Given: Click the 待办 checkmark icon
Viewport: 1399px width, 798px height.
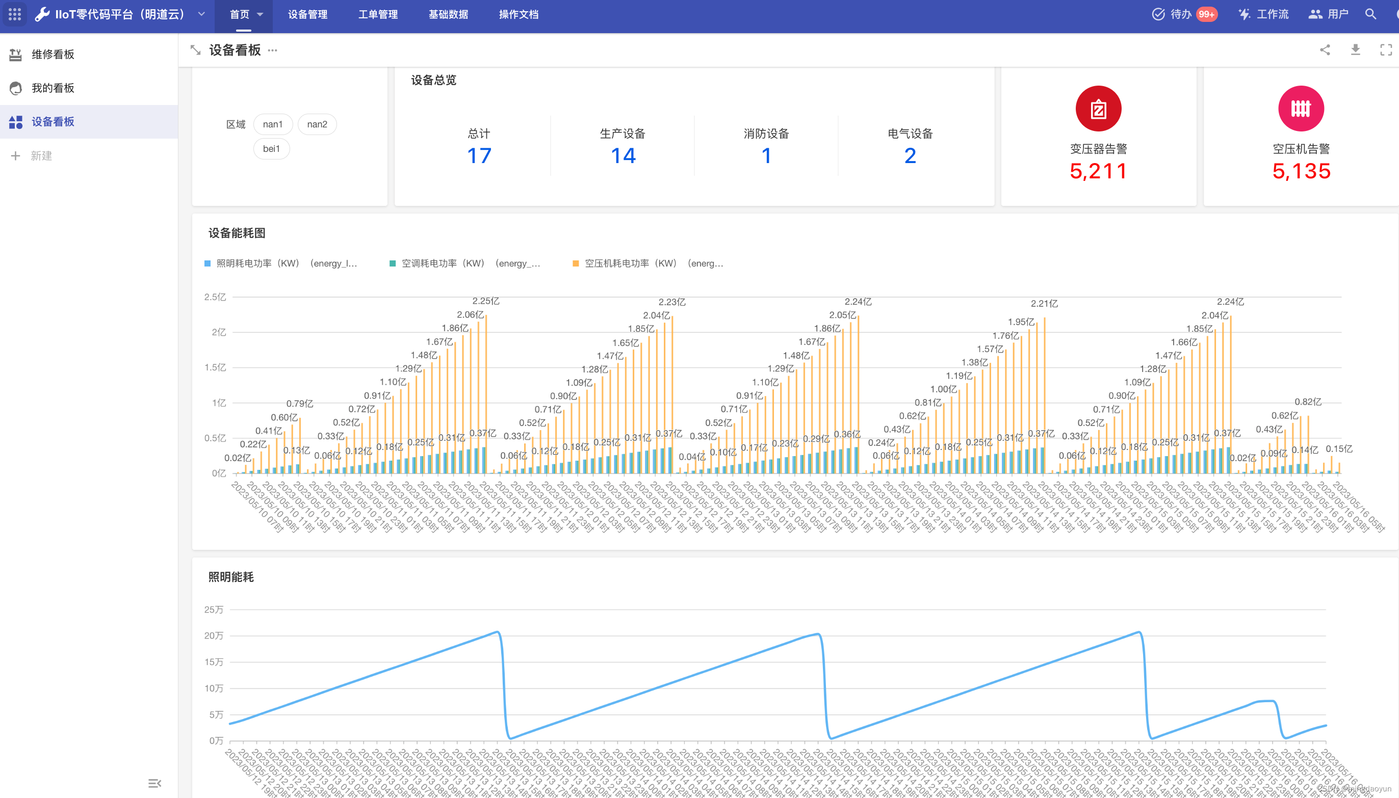Looking at the screenshot, I should click(x=1158, y=14).
